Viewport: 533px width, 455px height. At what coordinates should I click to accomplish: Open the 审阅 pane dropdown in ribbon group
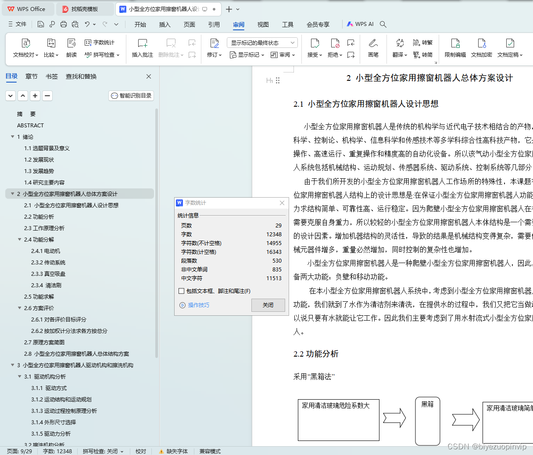[x=283, y=55]
